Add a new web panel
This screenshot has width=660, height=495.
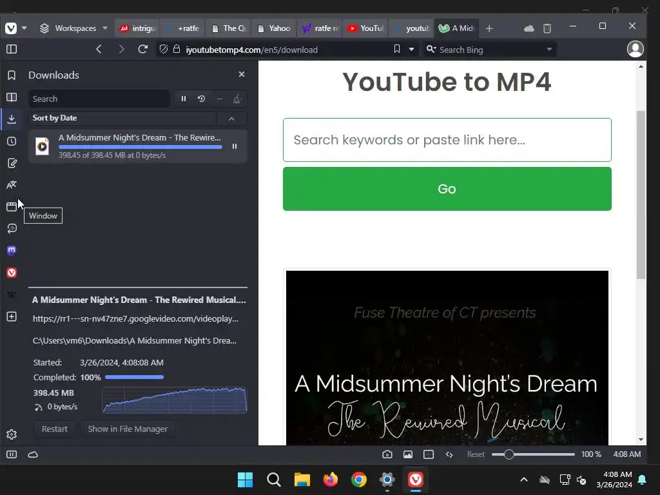[12, 316]
